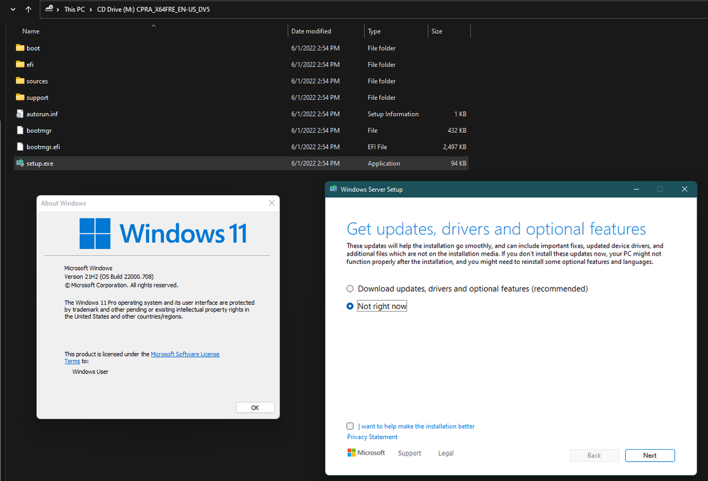Sort by the Size column header

tap(436, 31)
